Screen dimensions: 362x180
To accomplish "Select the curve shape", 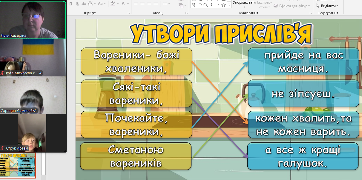I will (x=205, y=4).
